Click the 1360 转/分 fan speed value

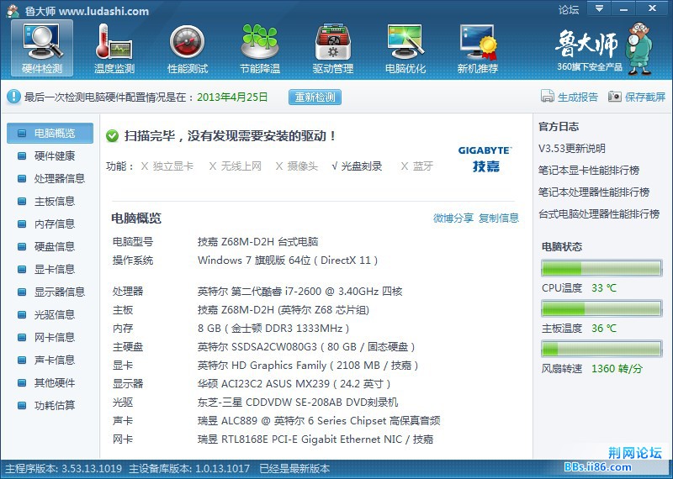pos(617,368)
